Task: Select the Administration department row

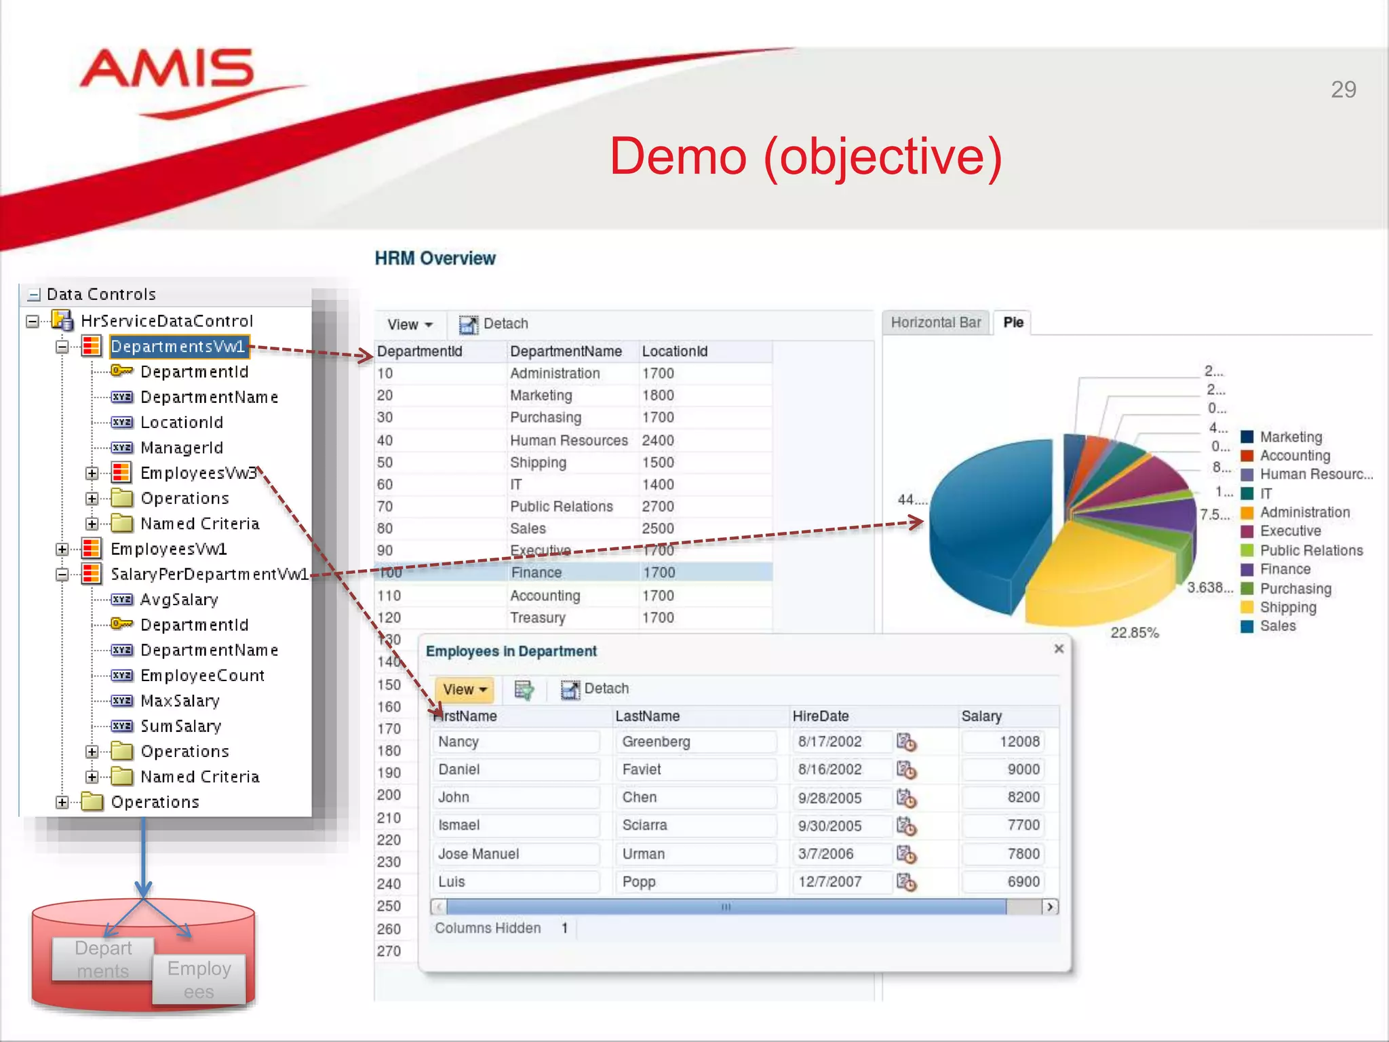Action: click(x=573, y=374)
